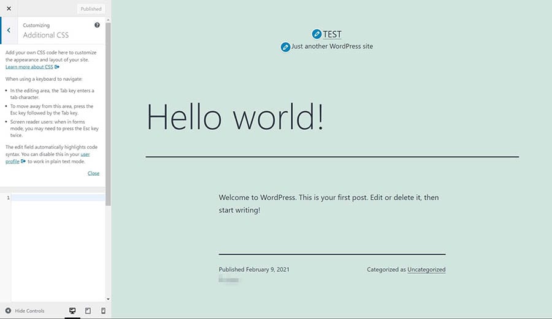Screen dimensions: 552x319
Task: Open the Uncategorized category link
Action: 426,269
